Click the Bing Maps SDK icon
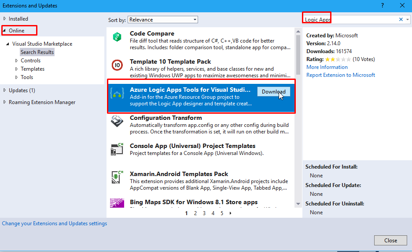 (x=117, y=203)
